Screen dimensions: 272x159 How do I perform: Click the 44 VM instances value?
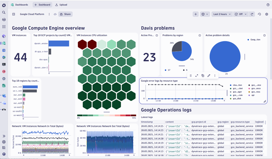click(x=21, y=57)
